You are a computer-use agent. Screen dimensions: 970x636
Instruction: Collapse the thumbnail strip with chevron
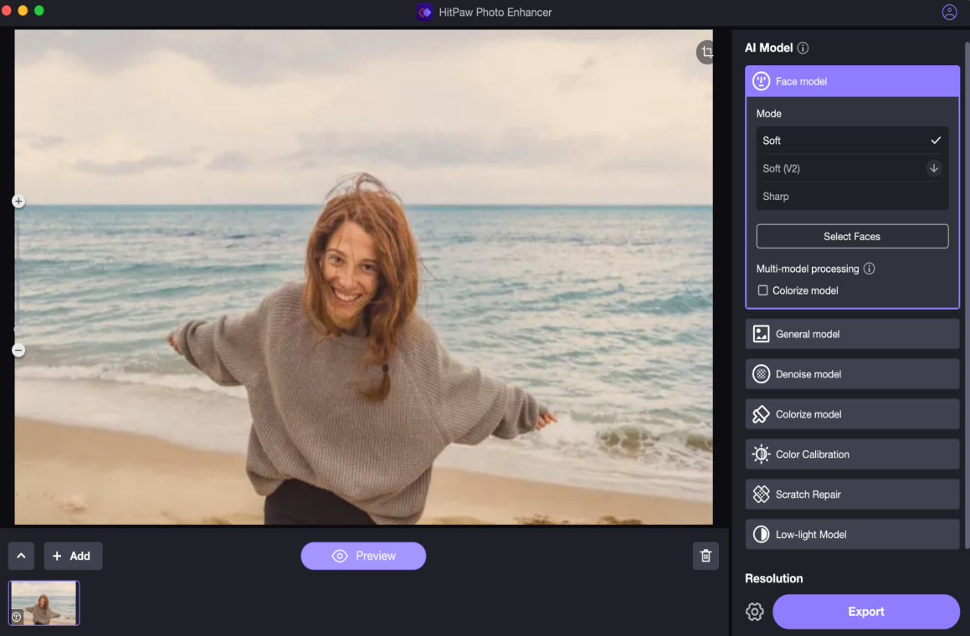[21, 556]
